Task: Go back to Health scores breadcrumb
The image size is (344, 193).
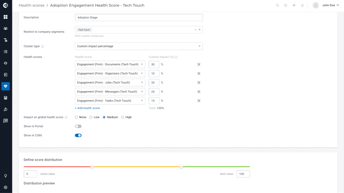Action: coord(32,5)
